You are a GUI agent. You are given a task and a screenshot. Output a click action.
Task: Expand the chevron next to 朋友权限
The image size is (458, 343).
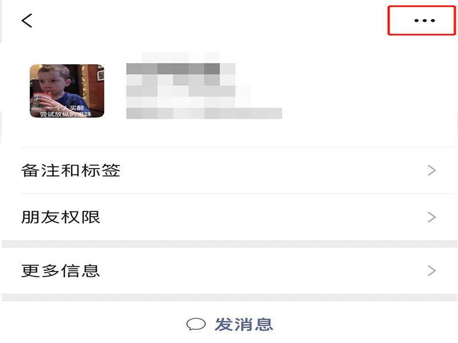point(432,217)
